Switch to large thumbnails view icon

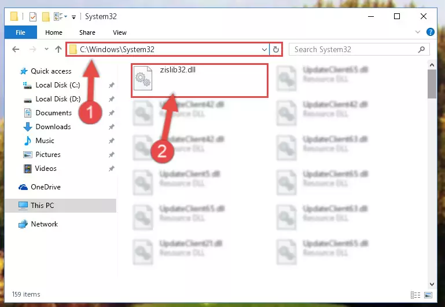pos(428,295)
